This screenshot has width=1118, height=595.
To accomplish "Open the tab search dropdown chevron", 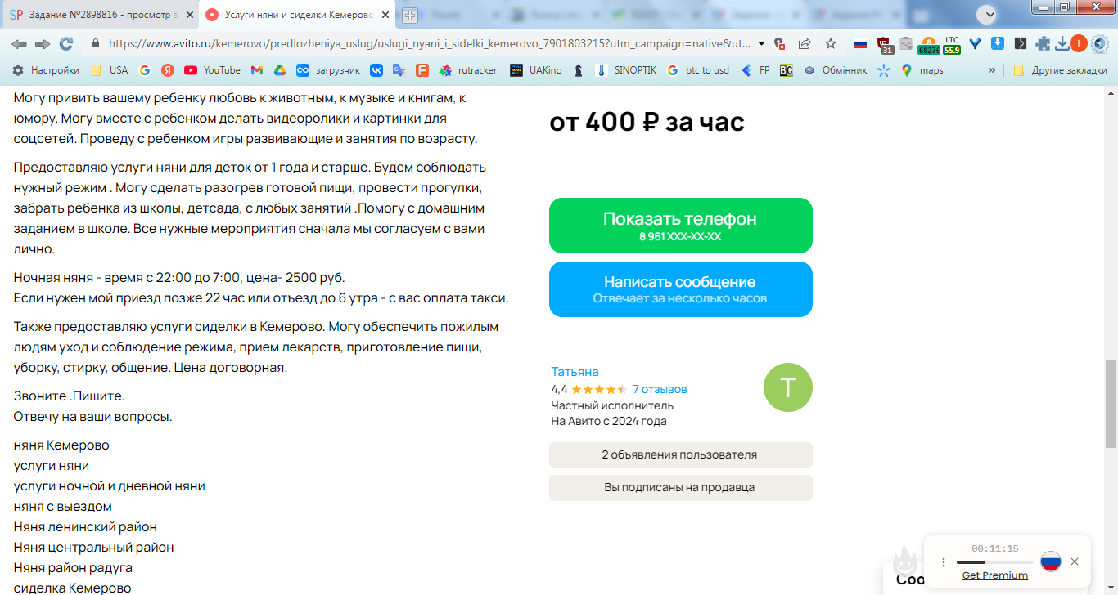I will click(x=989, y=14).
